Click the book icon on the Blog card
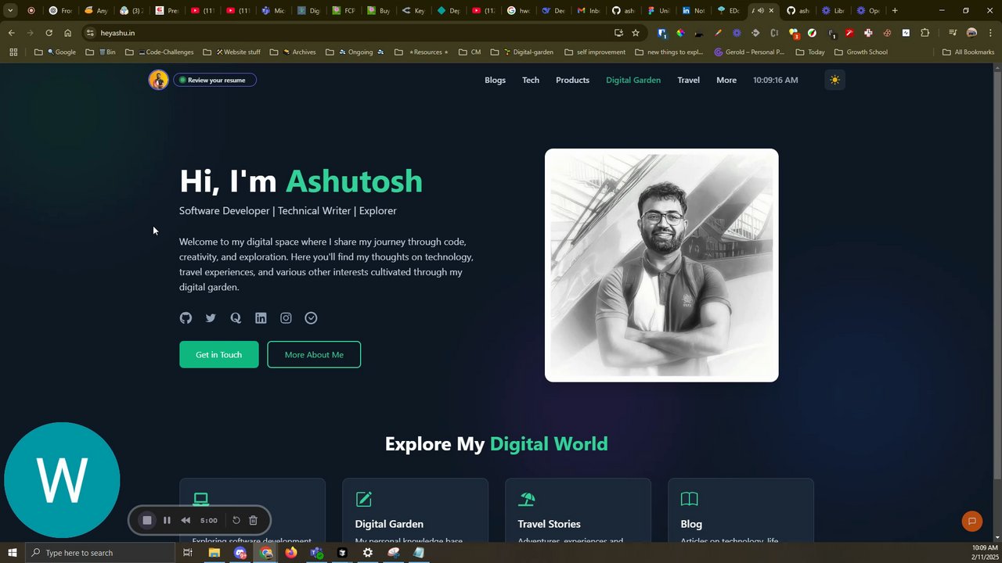The height and width of the screenshot is (563, 1002). 689,499
